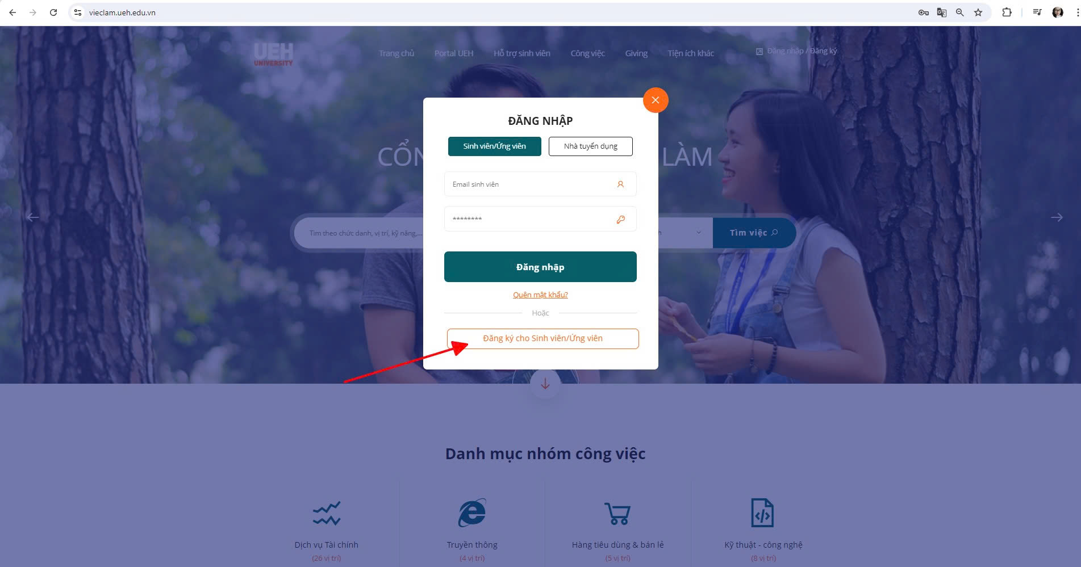Switch to Nhà tuyển dụng tab

591,146
